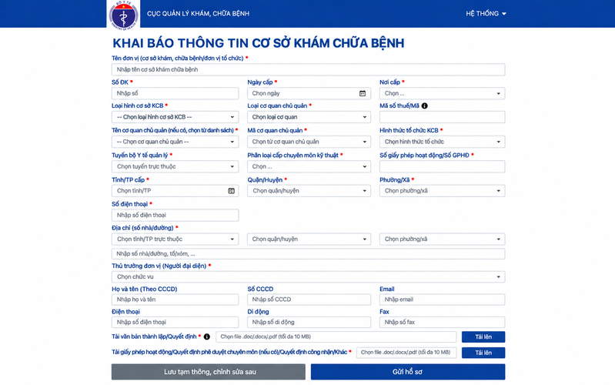Open address Chọn quận/huyện dropdown below Địa chỉ
The image size is (615, 385).
[309, 239]
